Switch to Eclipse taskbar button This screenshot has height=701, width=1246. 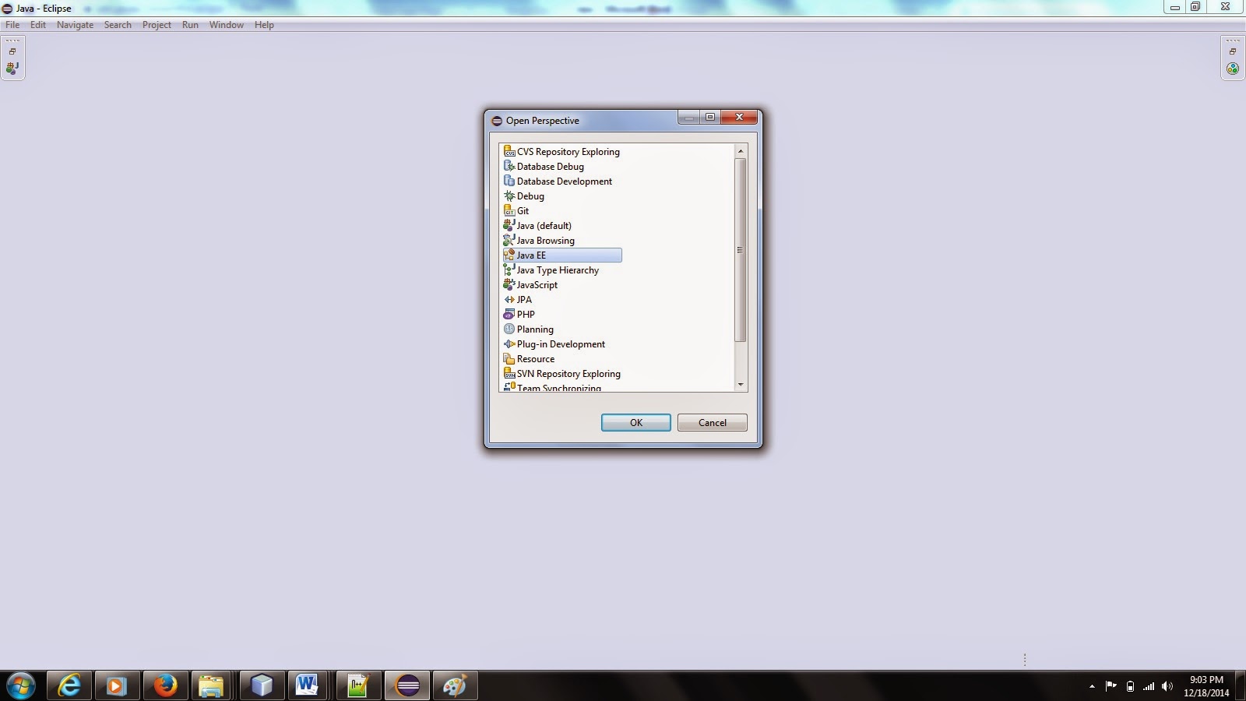coord(407,686)
